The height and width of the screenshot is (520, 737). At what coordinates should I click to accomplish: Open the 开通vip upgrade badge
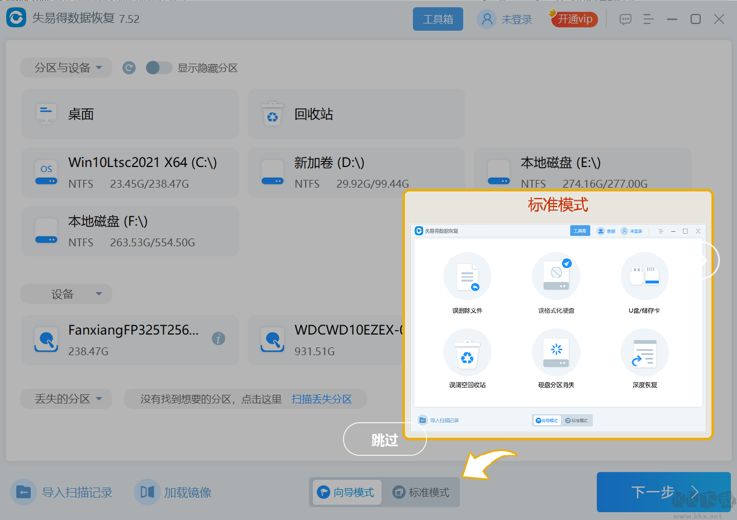click(574, 19)
